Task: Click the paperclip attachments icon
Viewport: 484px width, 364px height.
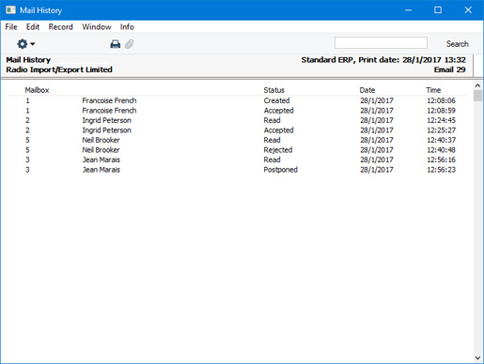Action: pyautogui.click(x=129, y=44)
